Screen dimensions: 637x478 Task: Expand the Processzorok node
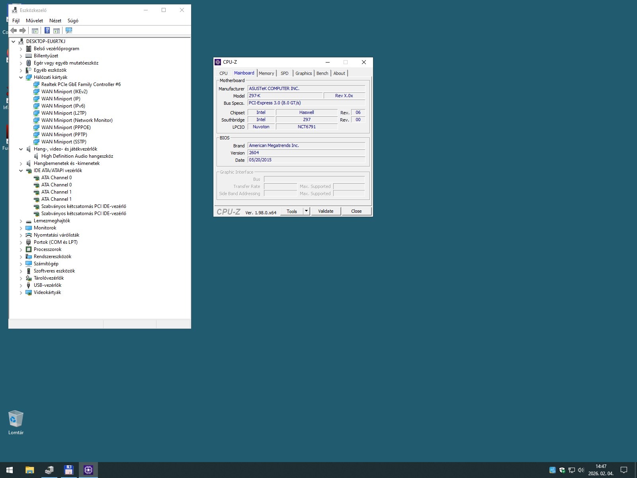click(21, 249)
